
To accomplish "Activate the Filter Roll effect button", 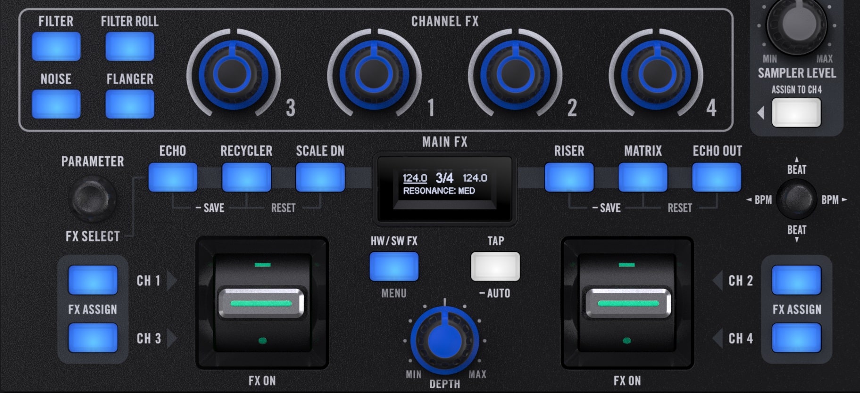I will tap(130, 46).
